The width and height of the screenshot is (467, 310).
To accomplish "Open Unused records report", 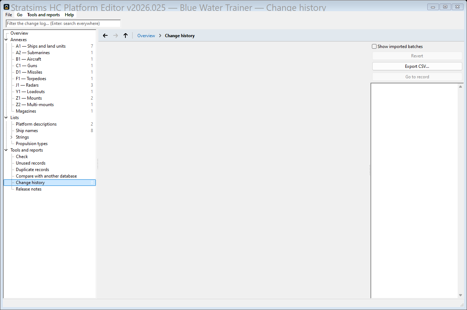I will [31, 163].
